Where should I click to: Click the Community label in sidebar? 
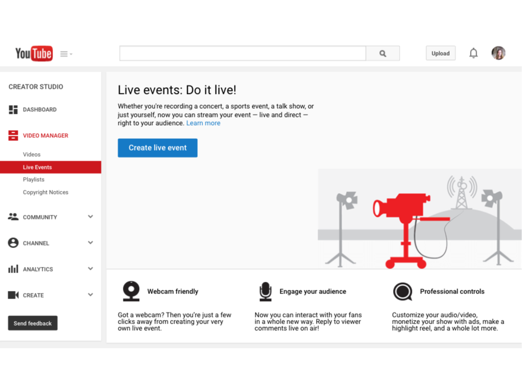40,217
